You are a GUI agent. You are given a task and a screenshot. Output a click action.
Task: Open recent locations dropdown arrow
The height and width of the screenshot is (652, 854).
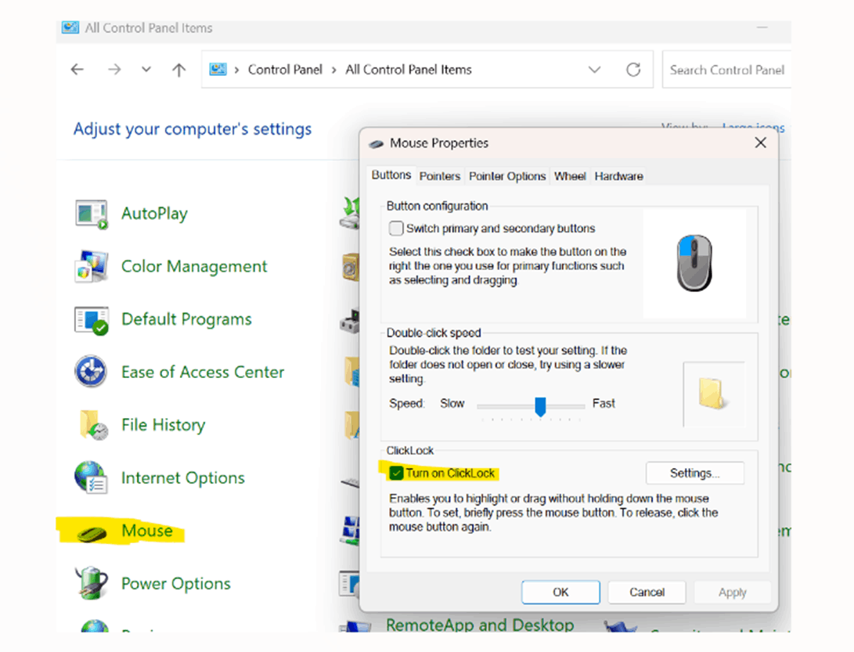click(146, 69)
